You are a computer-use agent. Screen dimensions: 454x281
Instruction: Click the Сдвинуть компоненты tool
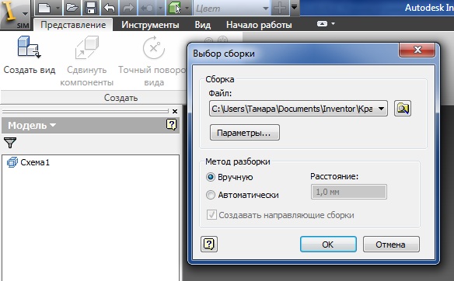(86, 61)
